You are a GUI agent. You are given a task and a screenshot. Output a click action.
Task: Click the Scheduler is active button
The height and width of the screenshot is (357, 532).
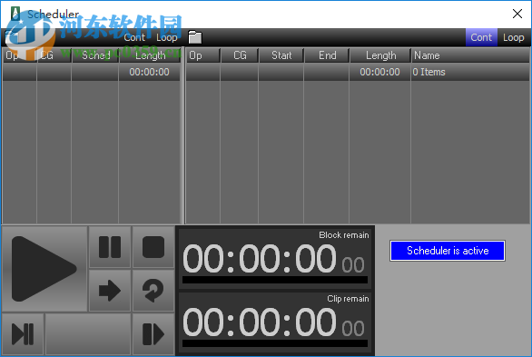pyautogui.click(x=448, y=251)
